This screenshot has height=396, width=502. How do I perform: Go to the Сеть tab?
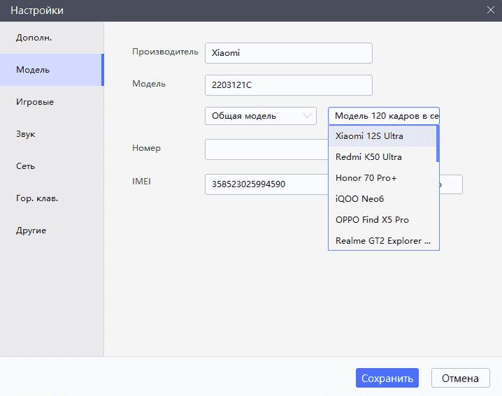pos(26,166)
